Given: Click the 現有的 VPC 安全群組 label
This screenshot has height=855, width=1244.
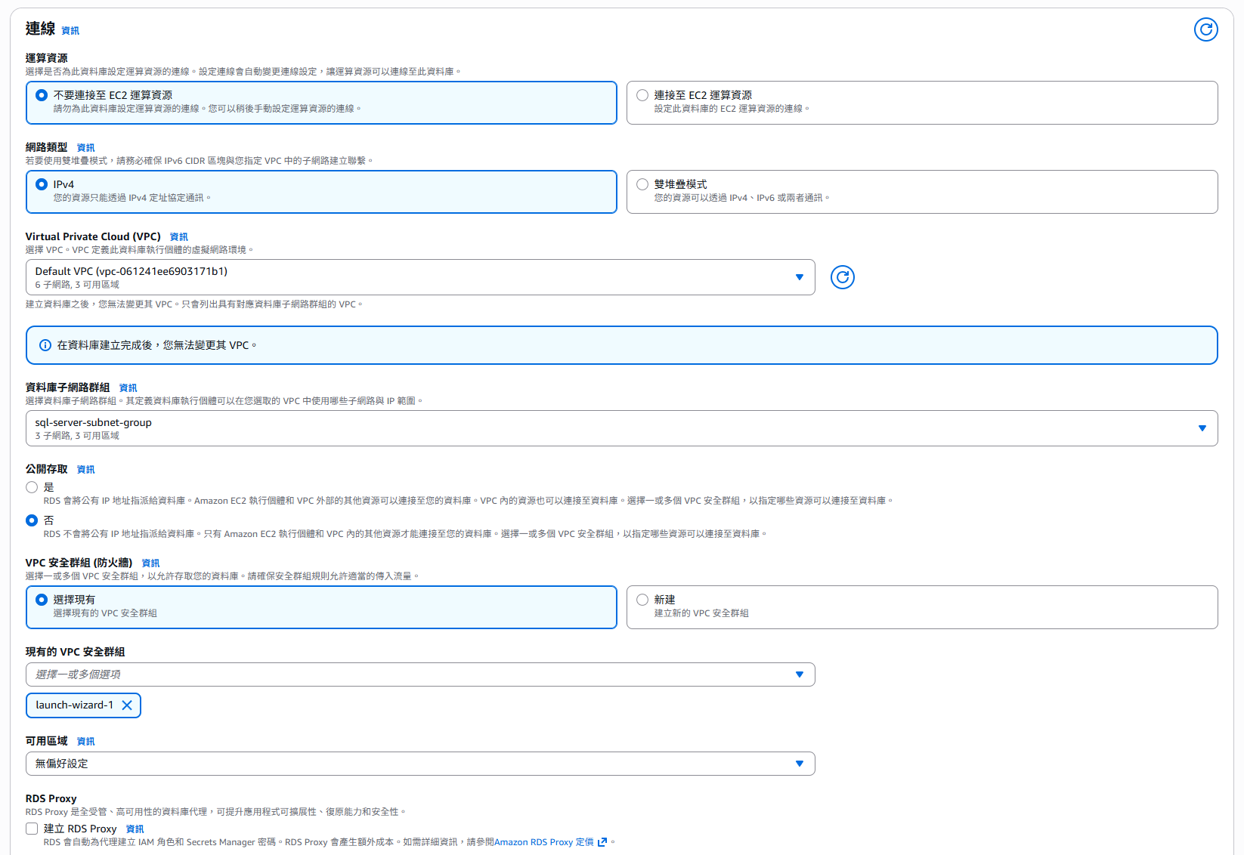Looking at the screenshot, I should pyautogui.click(x=76, y=652).
